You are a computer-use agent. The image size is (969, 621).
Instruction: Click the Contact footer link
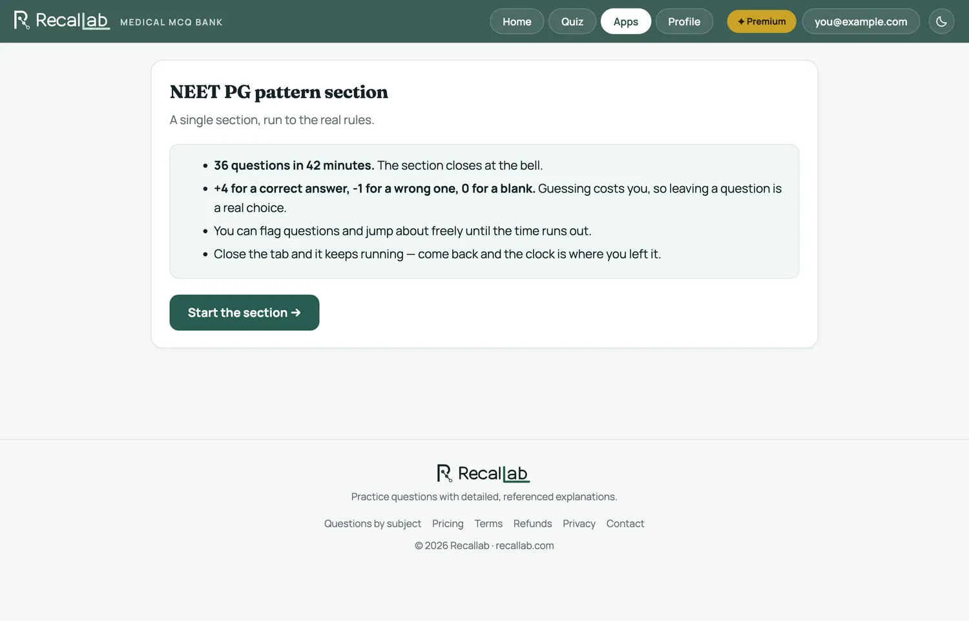(x=625, y=523)
